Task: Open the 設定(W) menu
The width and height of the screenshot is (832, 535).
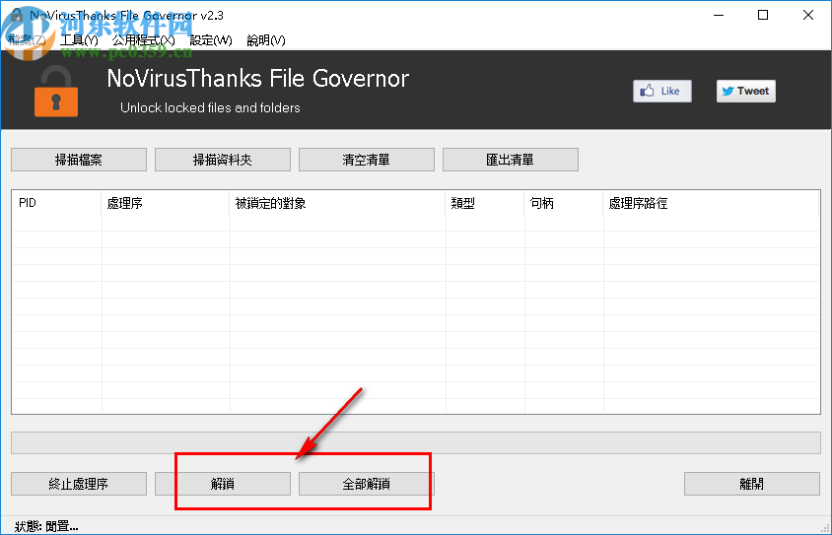Action: point(211,40)
